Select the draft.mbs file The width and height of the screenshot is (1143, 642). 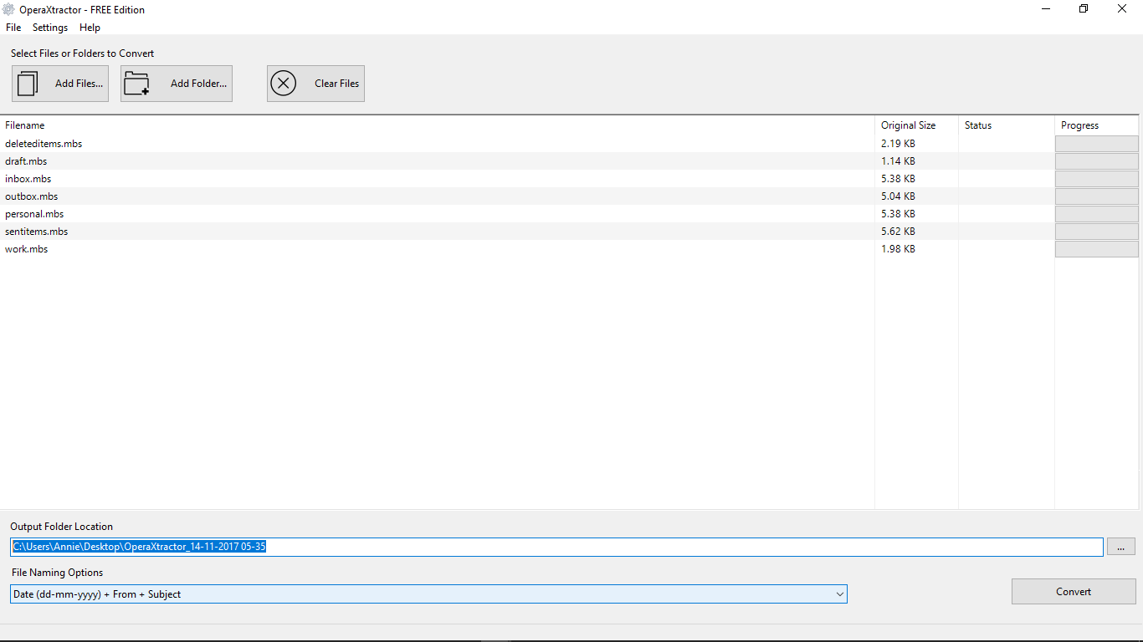pyautogui.click(x=26, y=161)
